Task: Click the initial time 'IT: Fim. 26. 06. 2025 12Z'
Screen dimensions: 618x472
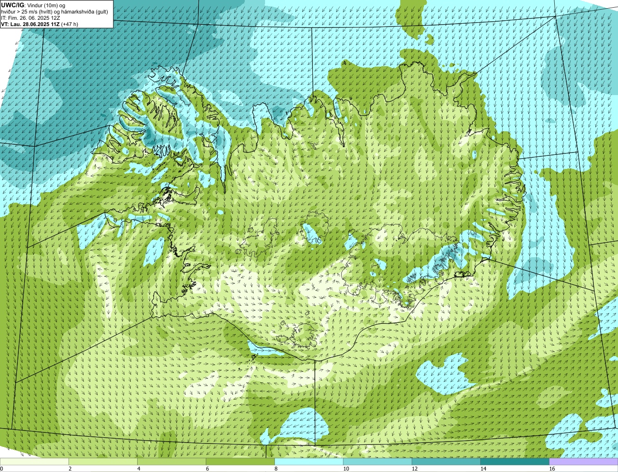Action: tap(31, 18)
